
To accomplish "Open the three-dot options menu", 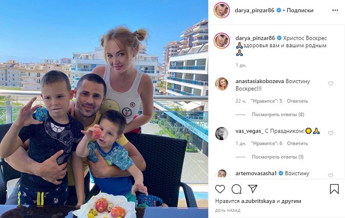I will click(335, 10).
